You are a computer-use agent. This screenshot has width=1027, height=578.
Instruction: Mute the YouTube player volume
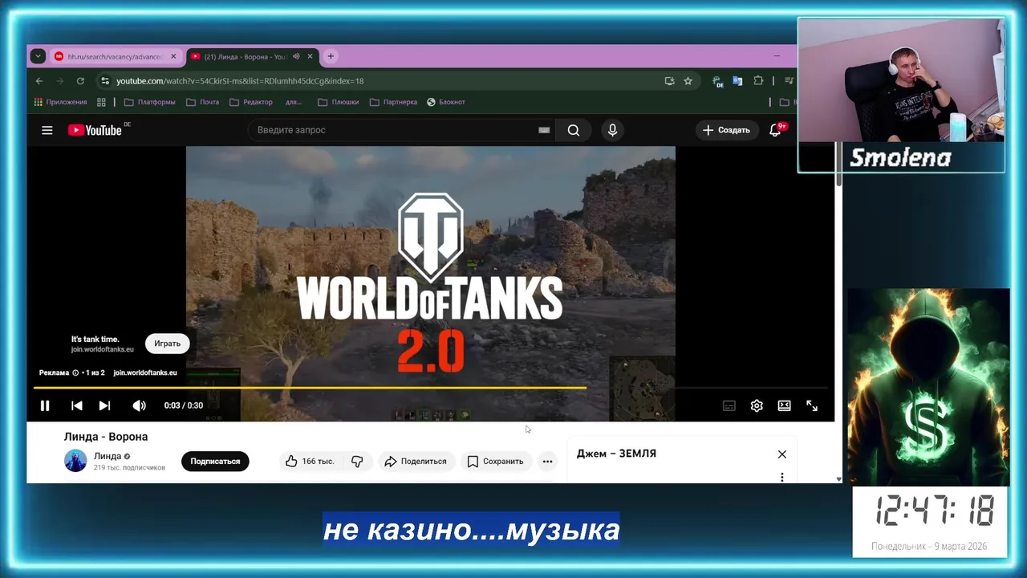click(x=139, y=406)
